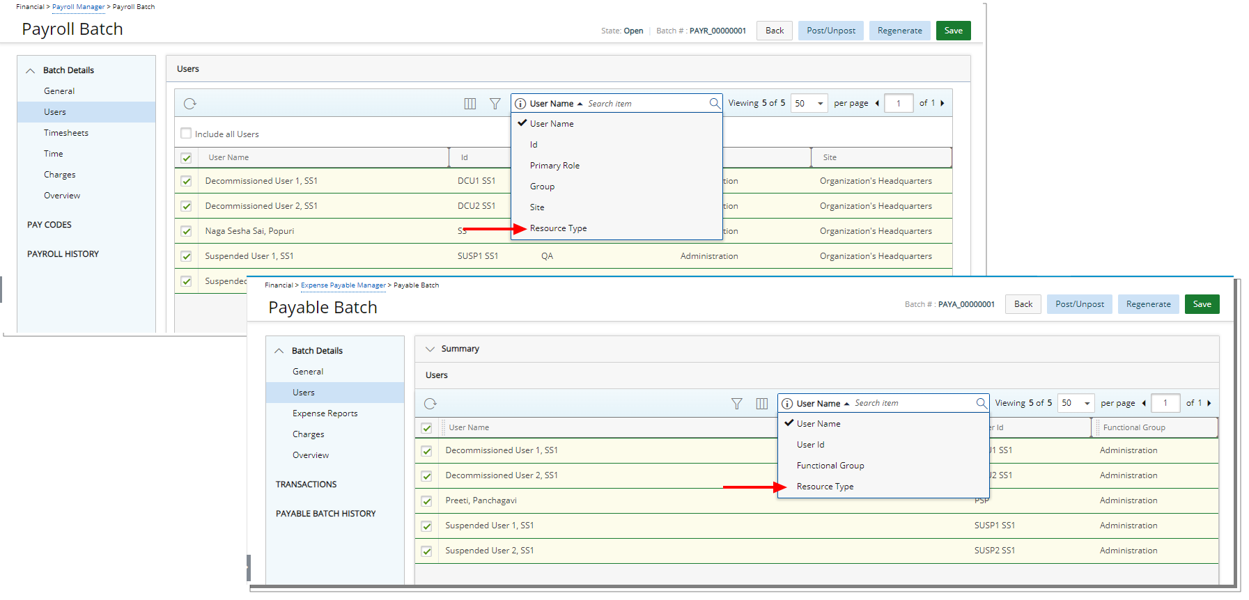Uncheck Suspended User 1 in Payroll Batch
The width and height of the screenshot is (1249, 600).
pos(186,256)
